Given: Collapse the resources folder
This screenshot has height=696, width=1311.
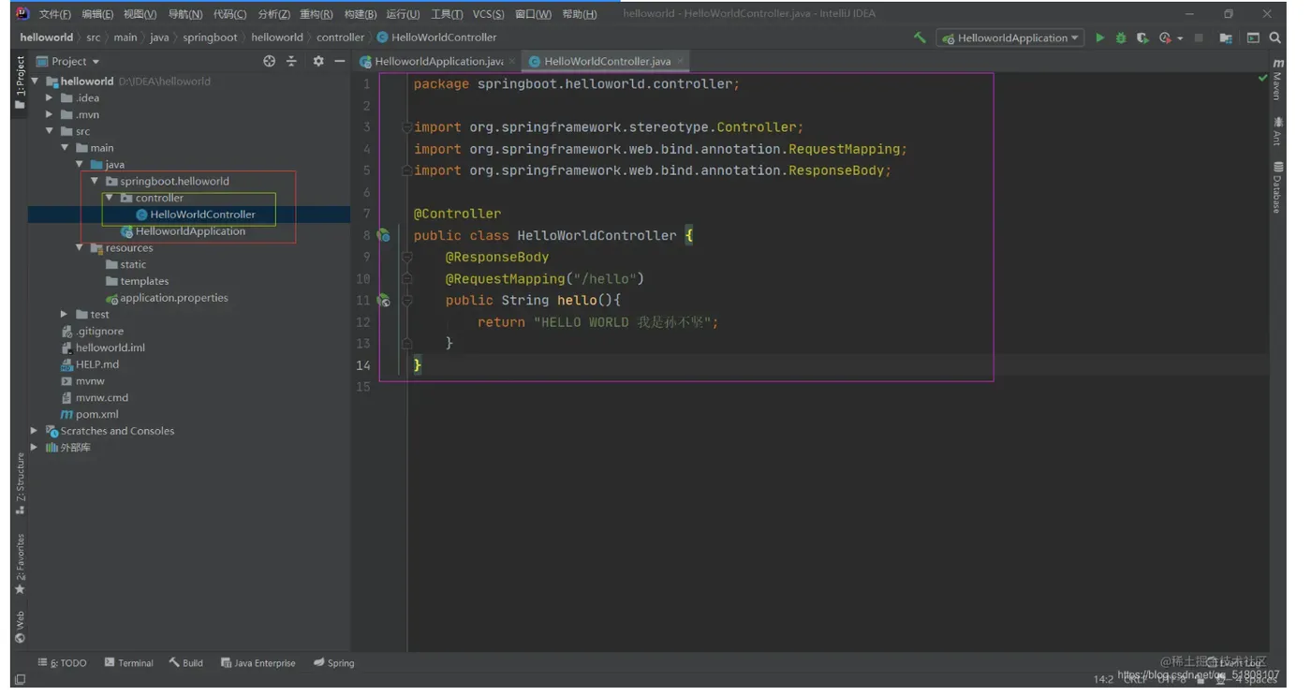Looking at the screenshot, I should coord(80,248).
